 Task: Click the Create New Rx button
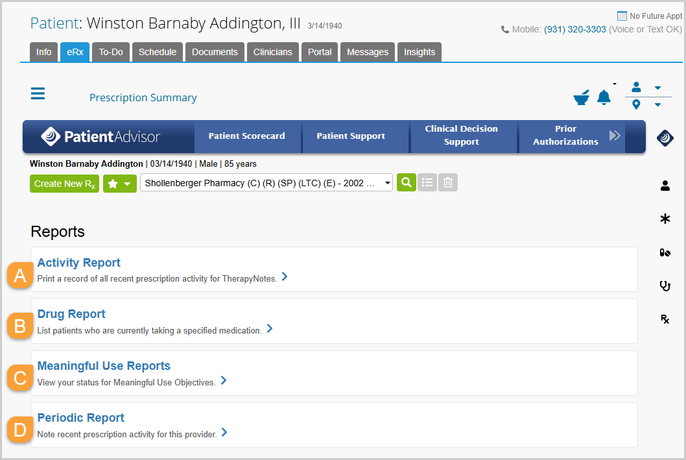[64, 184]
